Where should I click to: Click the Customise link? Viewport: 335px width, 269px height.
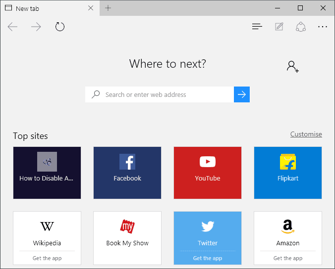click(306, 134)
